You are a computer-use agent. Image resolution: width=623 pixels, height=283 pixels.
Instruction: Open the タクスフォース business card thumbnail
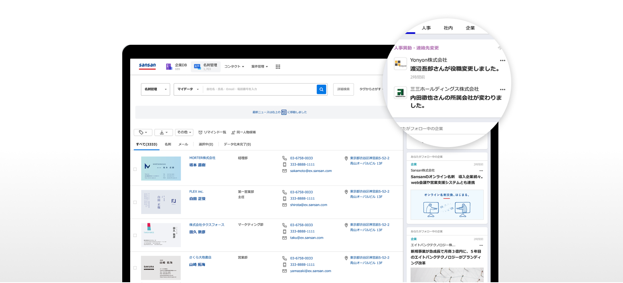click(161, 235)
